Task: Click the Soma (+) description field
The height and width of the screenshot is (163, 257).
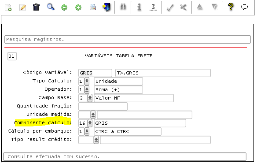Action: click(x=118, y=89)
